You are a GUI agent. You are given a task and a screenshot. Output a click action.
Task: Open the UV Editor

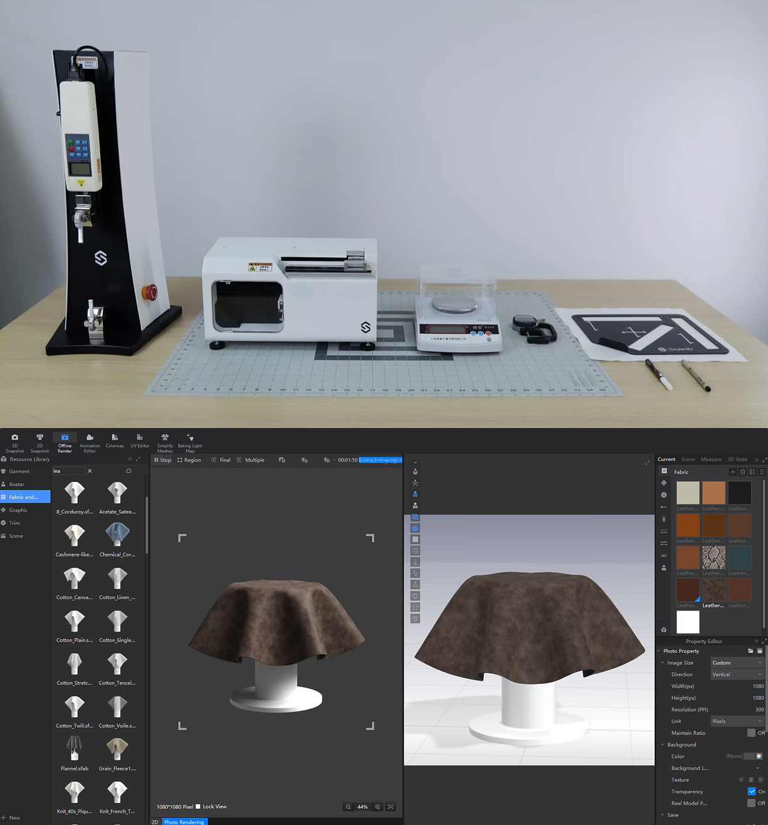[139, 441]
